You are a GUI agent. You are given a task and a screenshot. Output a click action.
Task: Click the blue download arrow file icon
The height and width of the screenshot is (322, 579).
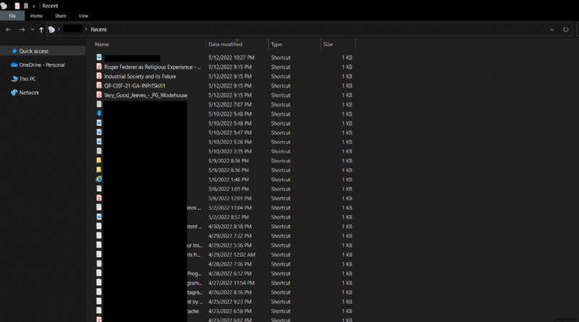(x=99, y=114)
